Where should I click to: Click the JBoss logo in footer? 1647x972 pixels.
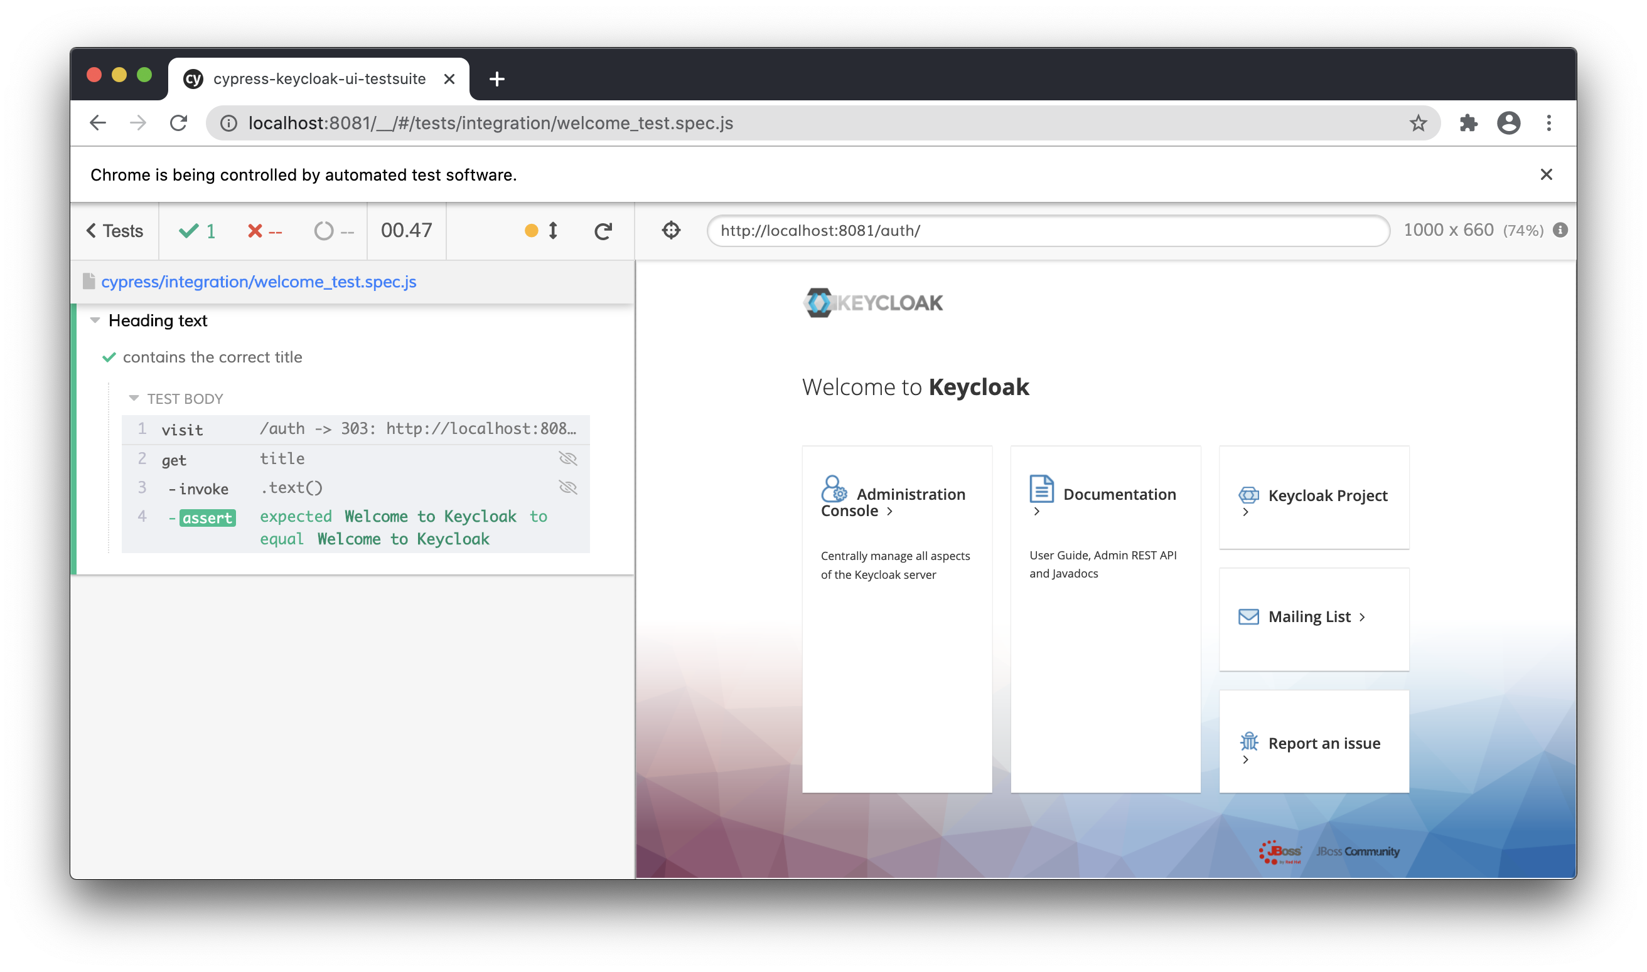[1280, 852]
